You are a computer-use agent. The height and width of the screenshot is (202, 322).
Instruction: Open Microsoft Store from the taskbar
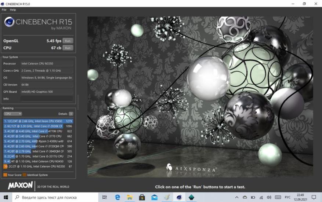[142, 197]
